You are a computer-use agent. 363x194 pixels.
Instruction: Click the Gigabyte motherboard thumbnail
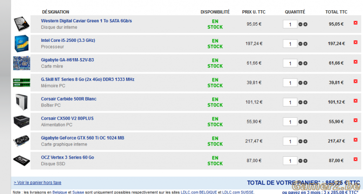21,63
